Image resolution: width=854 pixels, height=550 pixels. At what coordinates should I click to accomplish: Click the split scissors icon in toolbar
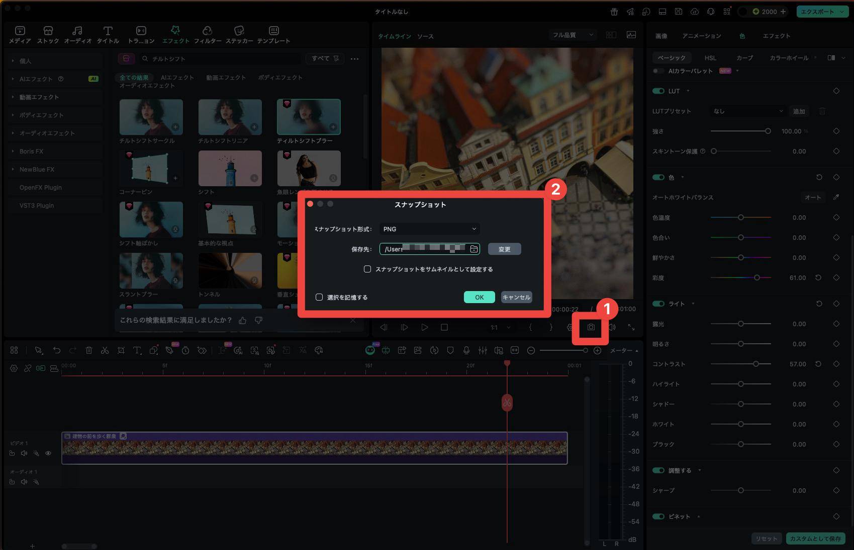click(105, 350)
